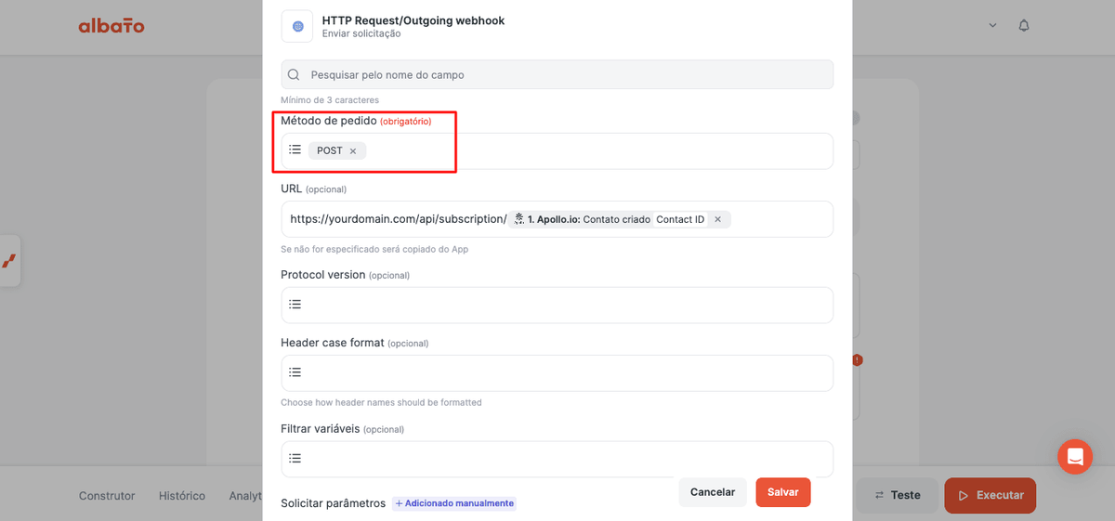This screenshot has width=1115, height=521.
Task: Remove the Contact ID variable from the URL
Action: (x=717, y=219)
